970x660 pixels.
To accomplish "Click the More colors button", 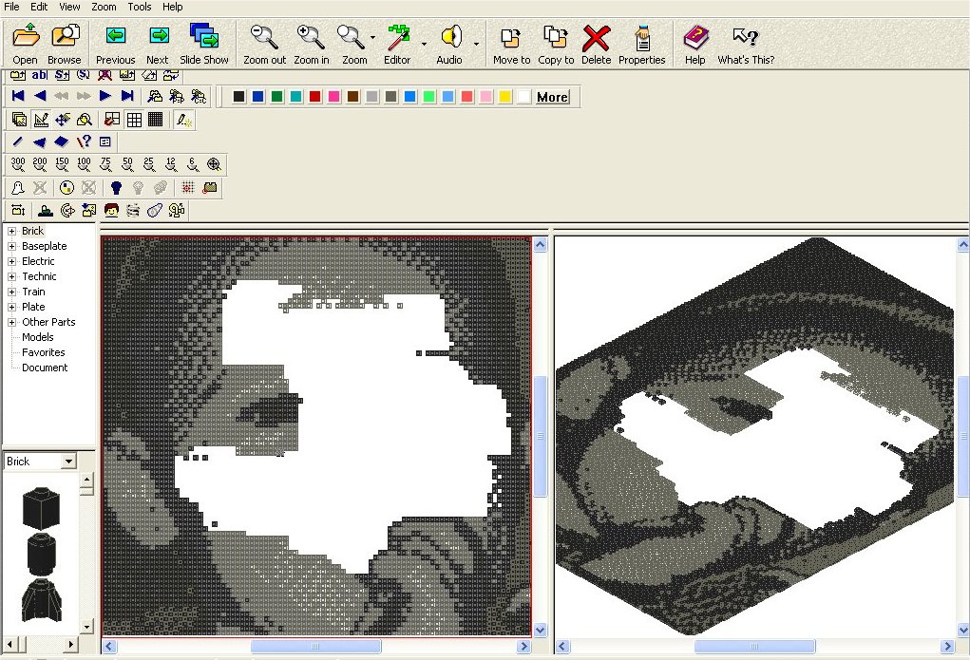I will [x=552, y=97].
